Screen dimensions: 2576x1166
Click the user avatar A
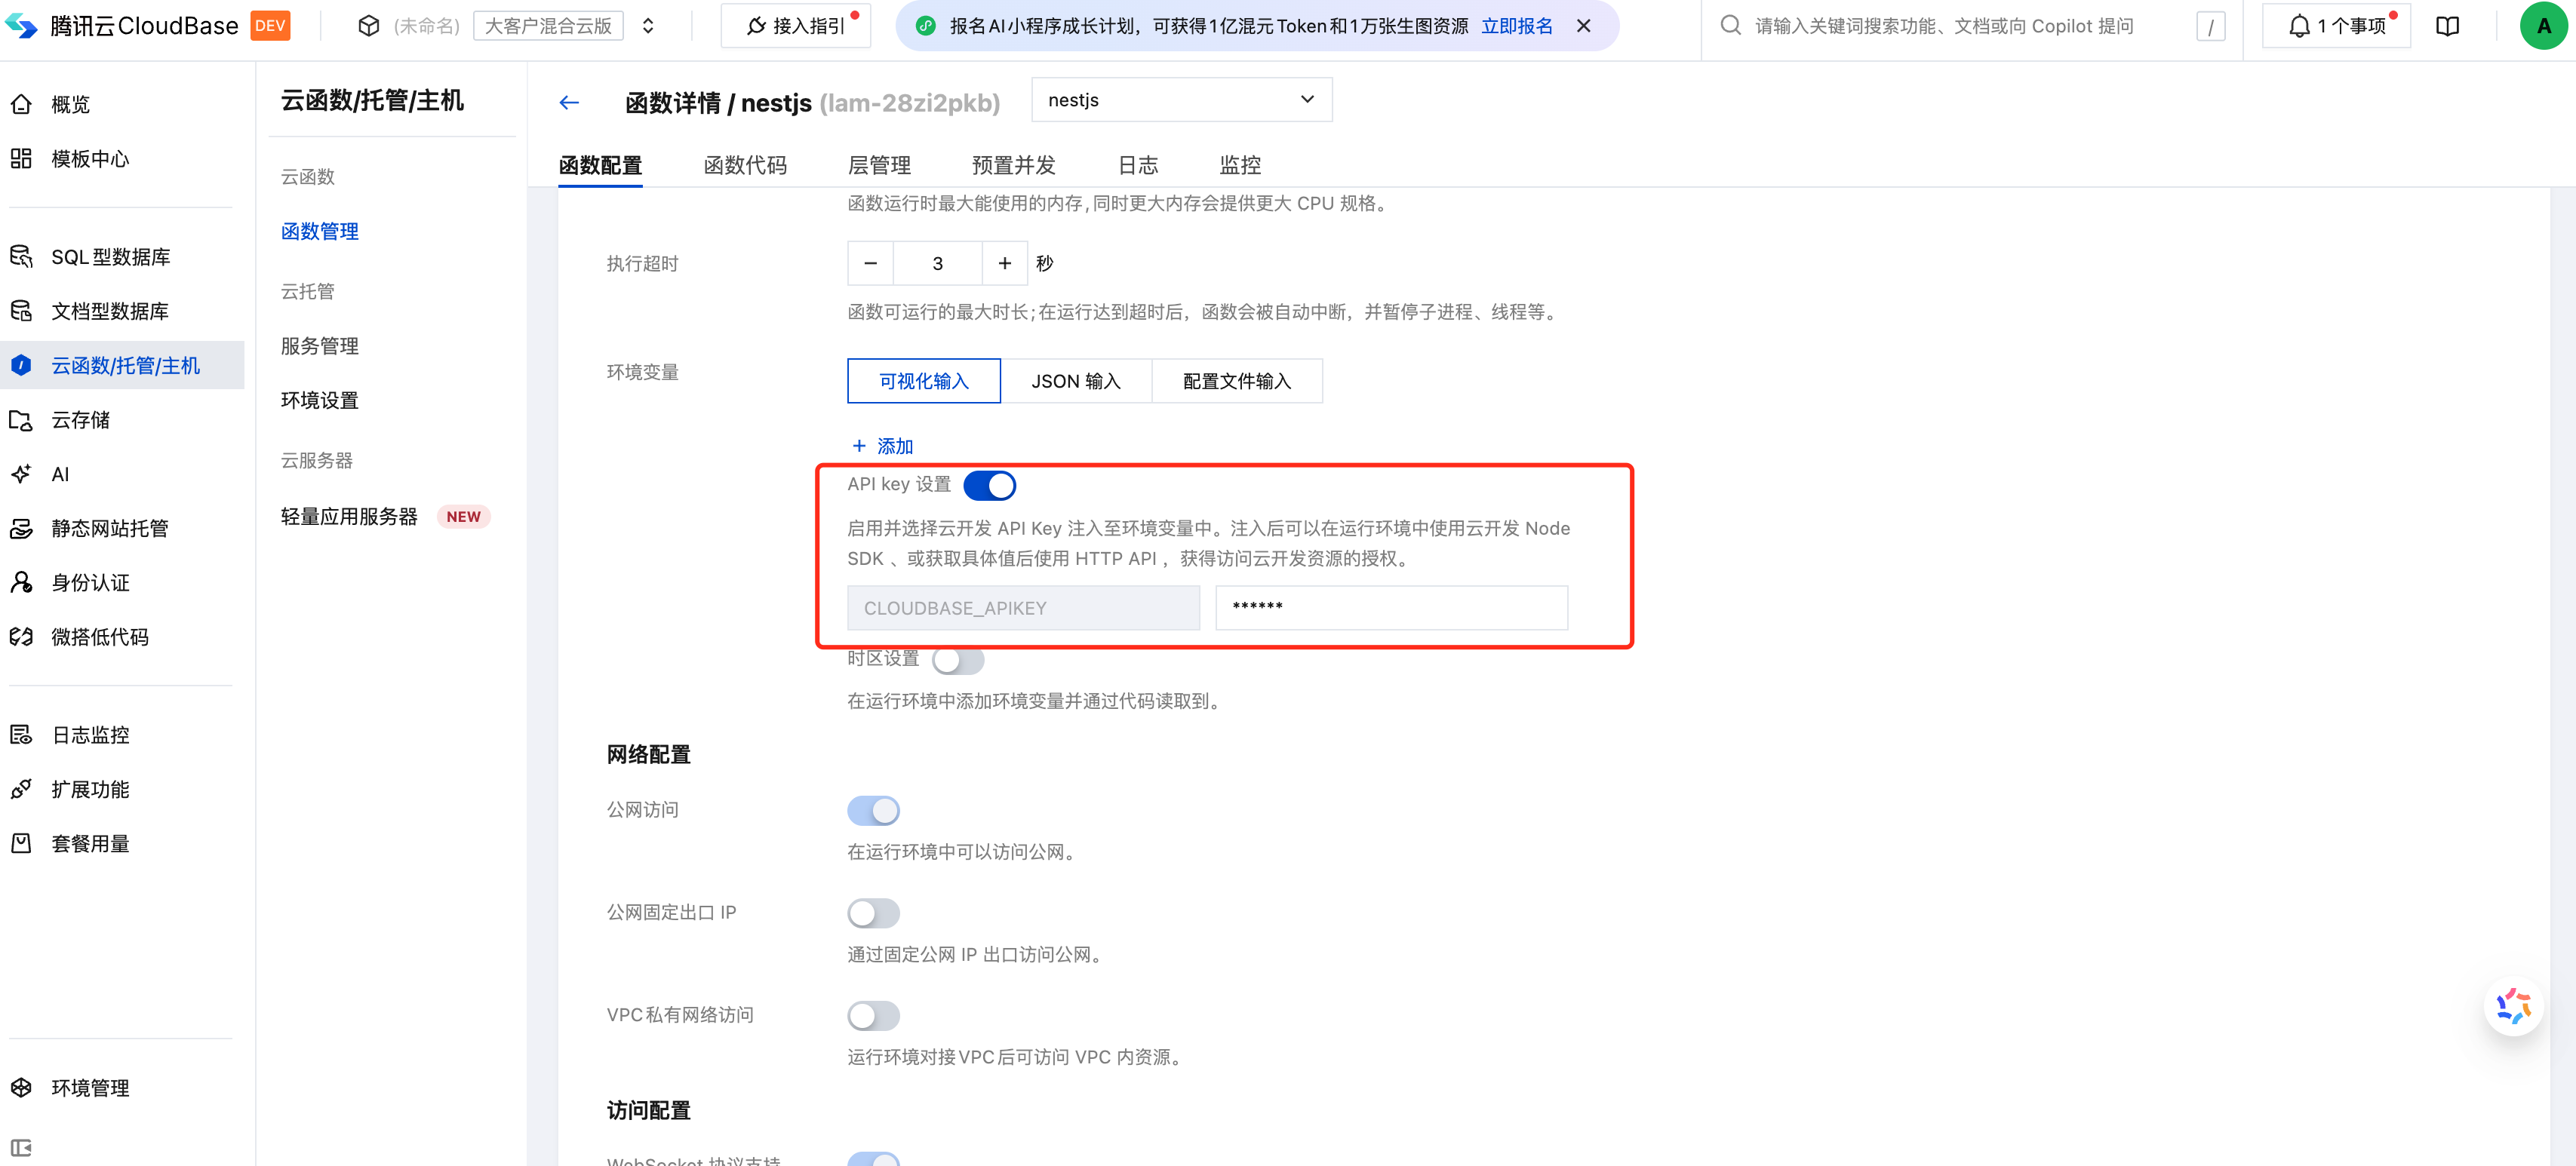[2543, 26]
